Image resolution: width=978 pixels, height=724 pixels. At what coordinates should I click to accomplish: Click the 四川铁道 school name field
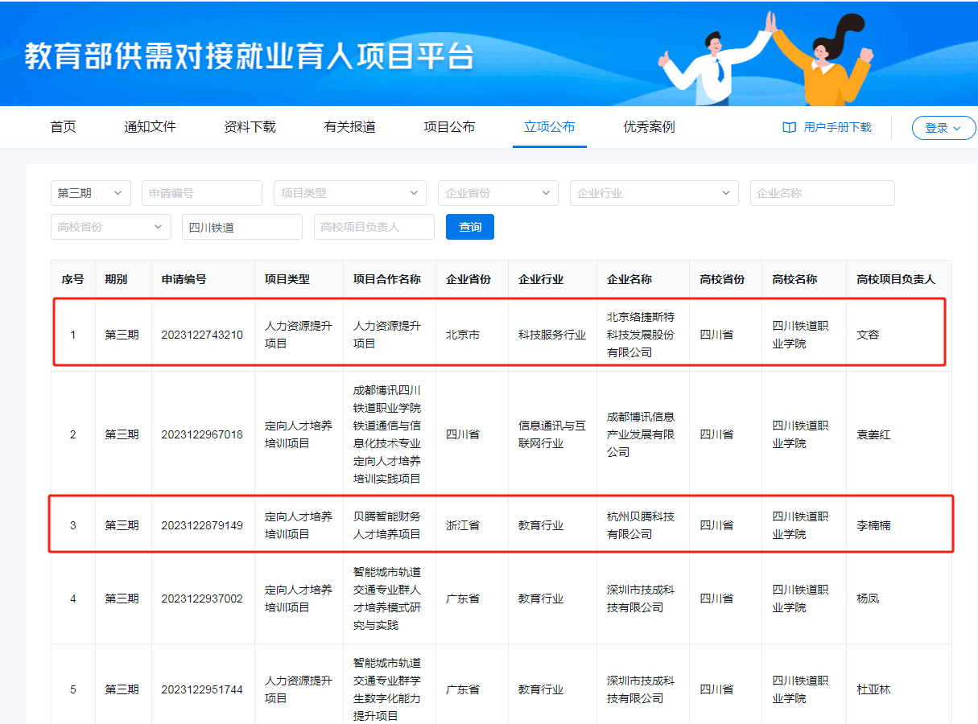(x=241, y=227)
